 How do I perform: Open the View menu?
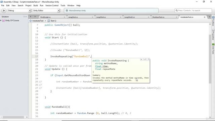click(x=13, y=5)
